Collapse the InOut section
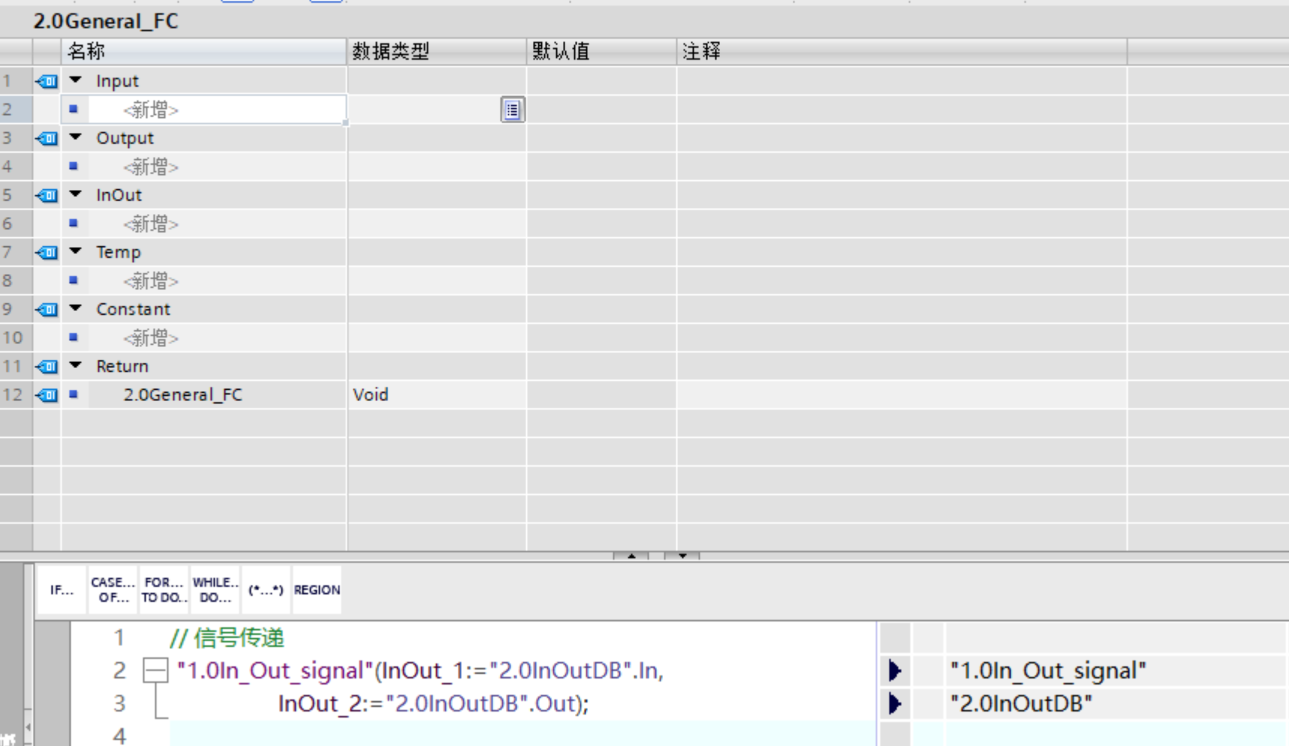 76,194
